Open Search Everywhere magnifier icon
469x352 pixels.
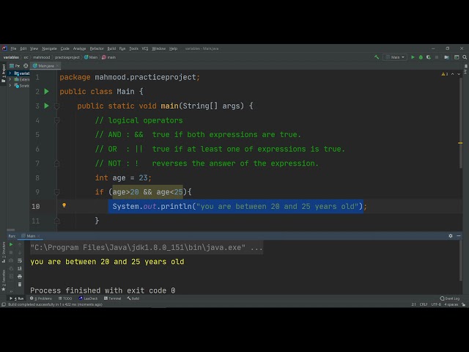465,57
